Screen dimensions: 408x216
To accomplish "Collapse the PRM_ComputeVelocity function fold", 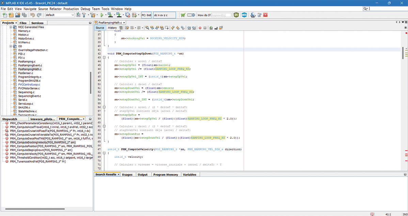I will tap(104, 153).
